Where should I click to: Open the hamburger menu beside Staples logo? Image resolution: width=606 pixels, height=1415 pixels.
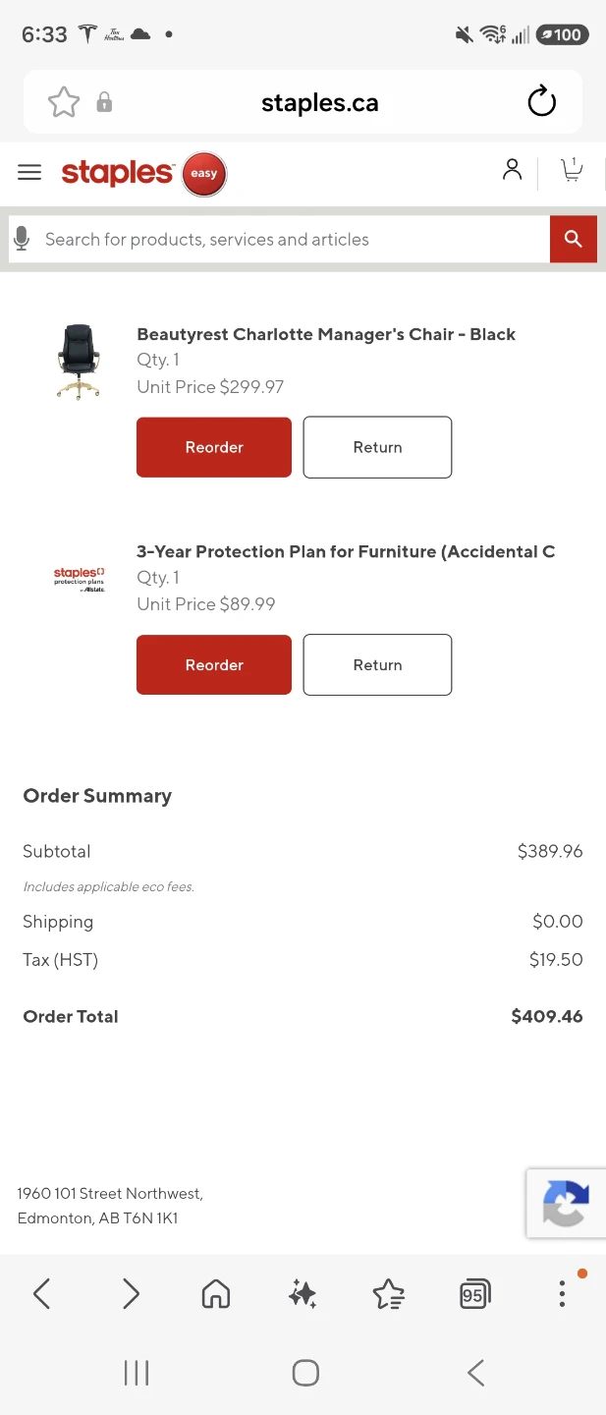coord(29,173)
